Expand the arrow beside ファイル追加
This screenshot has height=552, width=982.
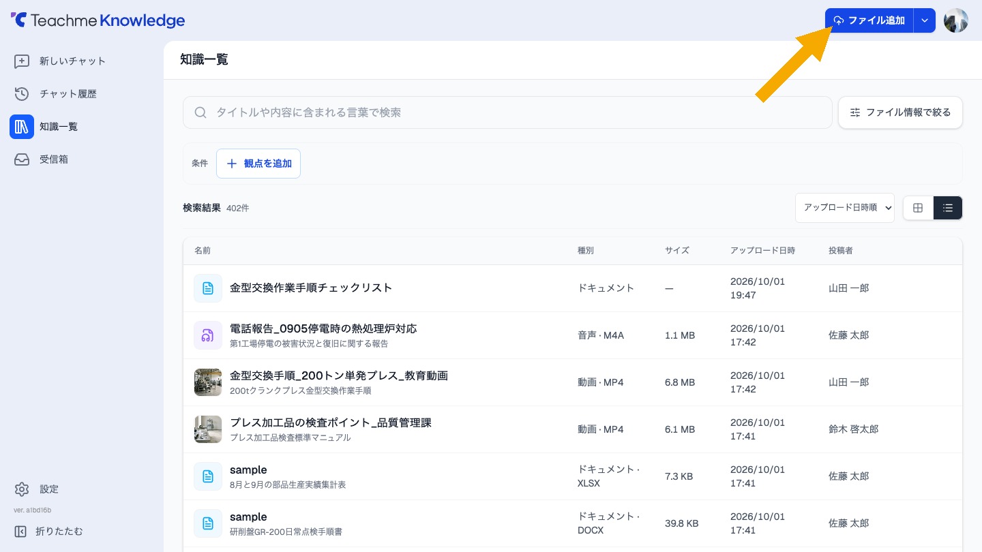pos(925,20)
